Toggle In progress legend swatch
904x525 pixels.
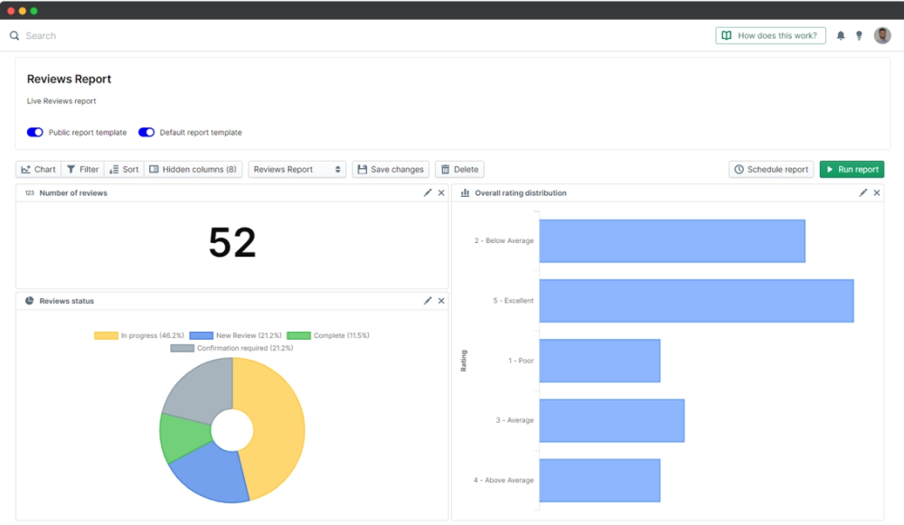coord(106,335)
